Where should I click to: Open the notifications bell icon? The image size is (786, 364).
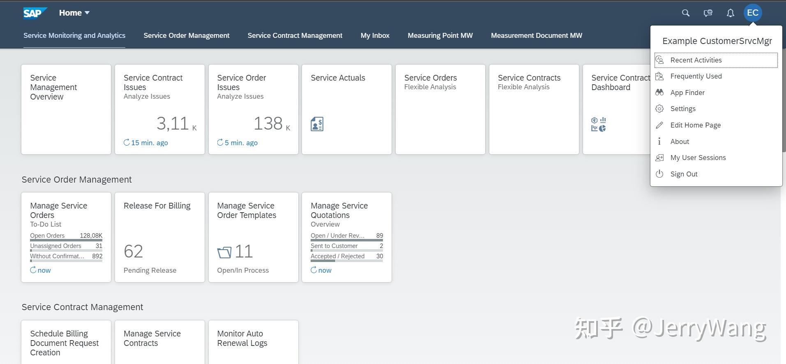730,13
